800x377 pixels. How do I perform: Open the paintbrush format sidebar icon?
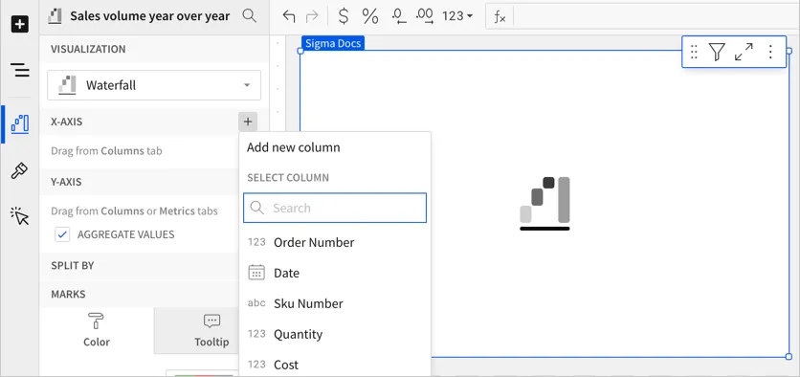(20, 171)
